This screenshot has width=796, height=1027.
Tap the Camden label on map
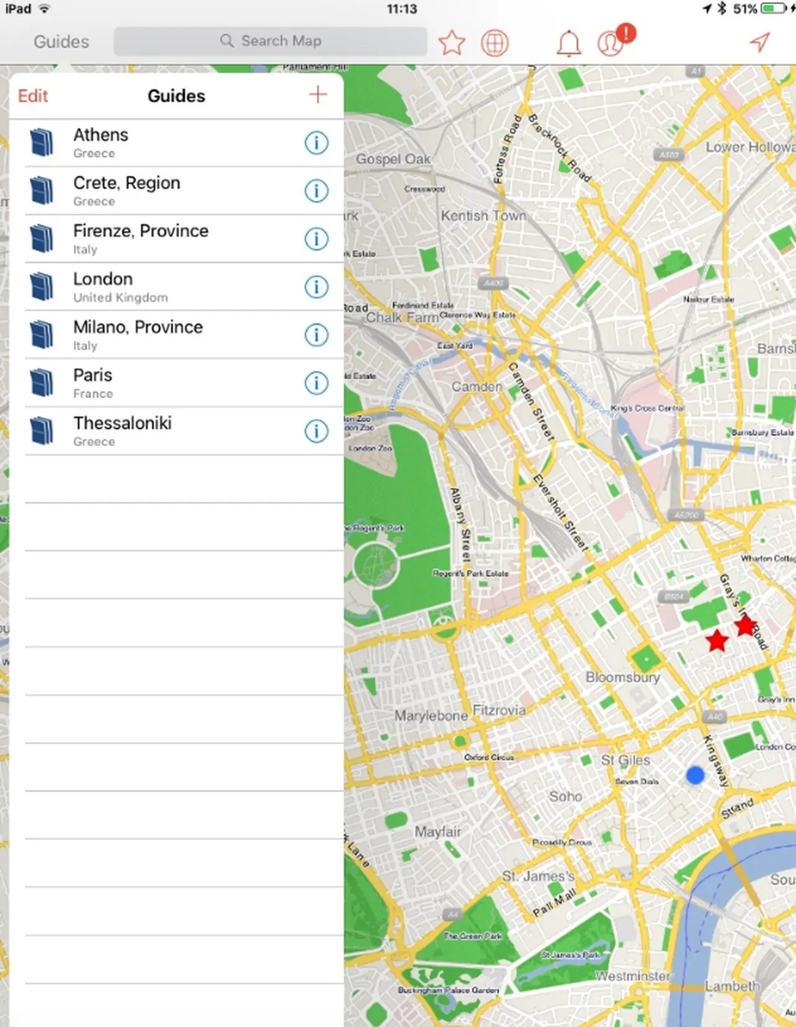click(x=476, y=387)
